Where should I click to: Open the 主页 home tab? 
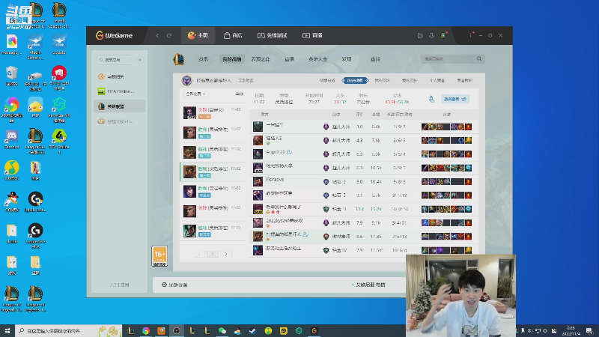[198, 35]
